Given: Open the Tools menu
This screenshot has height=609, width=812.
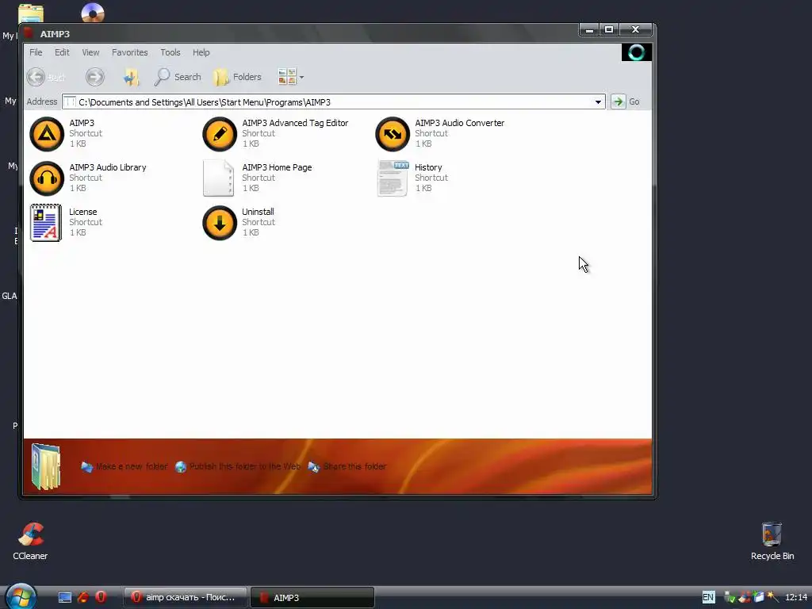Looking at the screenshot, I should 170,52.
